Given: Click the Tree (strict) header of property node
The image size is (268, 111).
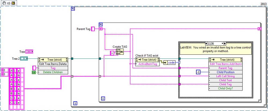Looking at the screenshot, I should tap(147, 60).
